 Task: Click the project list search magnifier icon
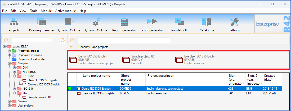[71, 40]
